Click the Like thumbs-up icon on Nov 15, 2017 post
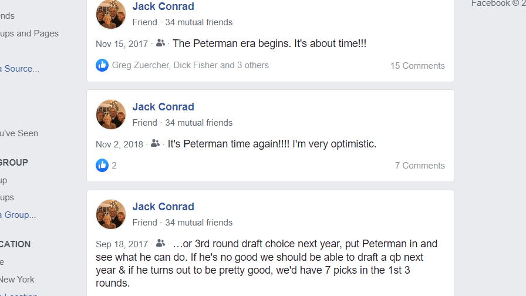This screenshot has width=526, height=296. (102, 65)
